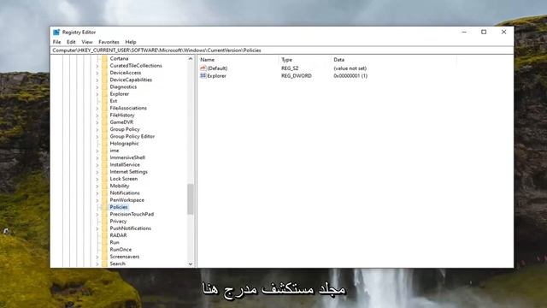This screenshot has width=547, height=308.
Task: Expand the PrecisionTouchPad key
Action: tap(97, 214)
